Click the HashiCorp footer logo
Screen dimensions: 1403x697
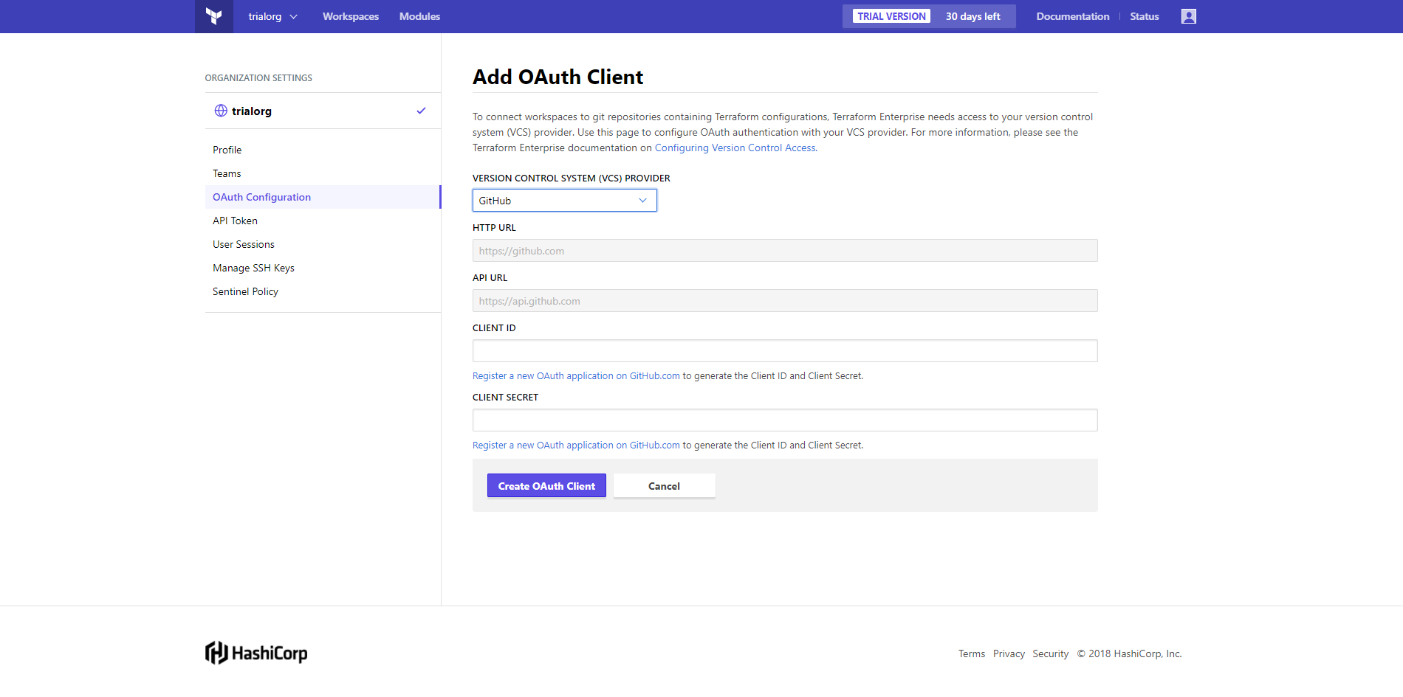256,653
